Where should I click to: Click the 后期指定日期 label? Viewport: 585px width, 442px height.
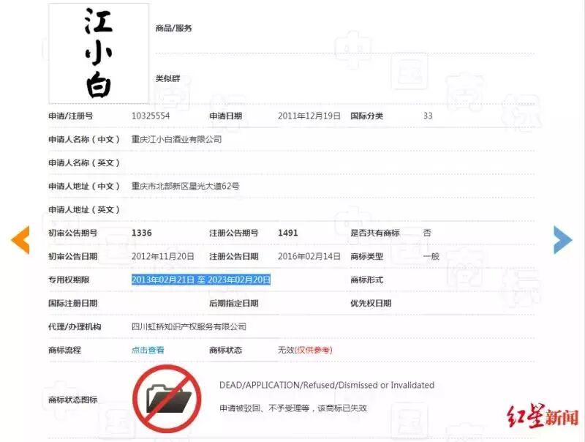coord(234,303)
